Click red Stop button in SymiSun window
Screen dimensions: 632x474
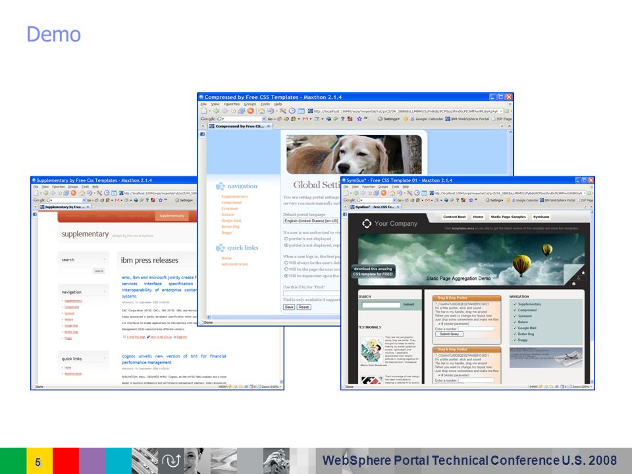[x=383, y=193]
